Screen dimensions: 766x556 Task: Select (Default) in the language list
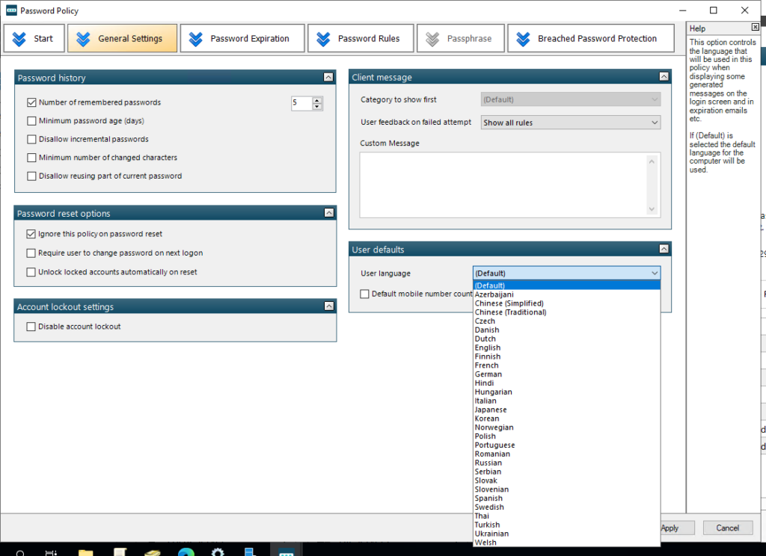[567, 285]
